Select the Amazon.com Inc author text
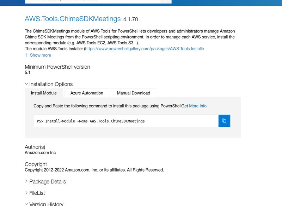Viewport: 282px width, 206px height. pos(40,153)
